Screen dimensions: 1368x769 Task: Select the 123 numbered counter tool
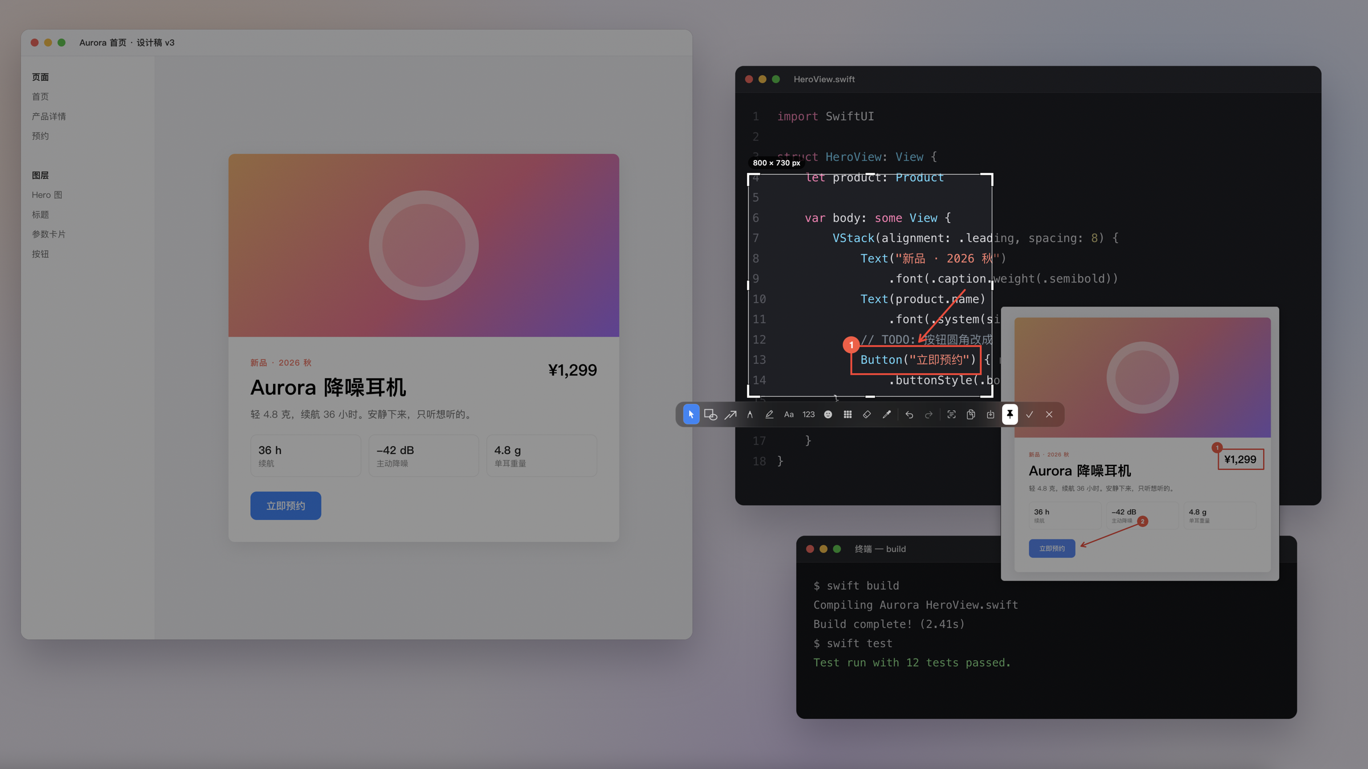point(808,415)
